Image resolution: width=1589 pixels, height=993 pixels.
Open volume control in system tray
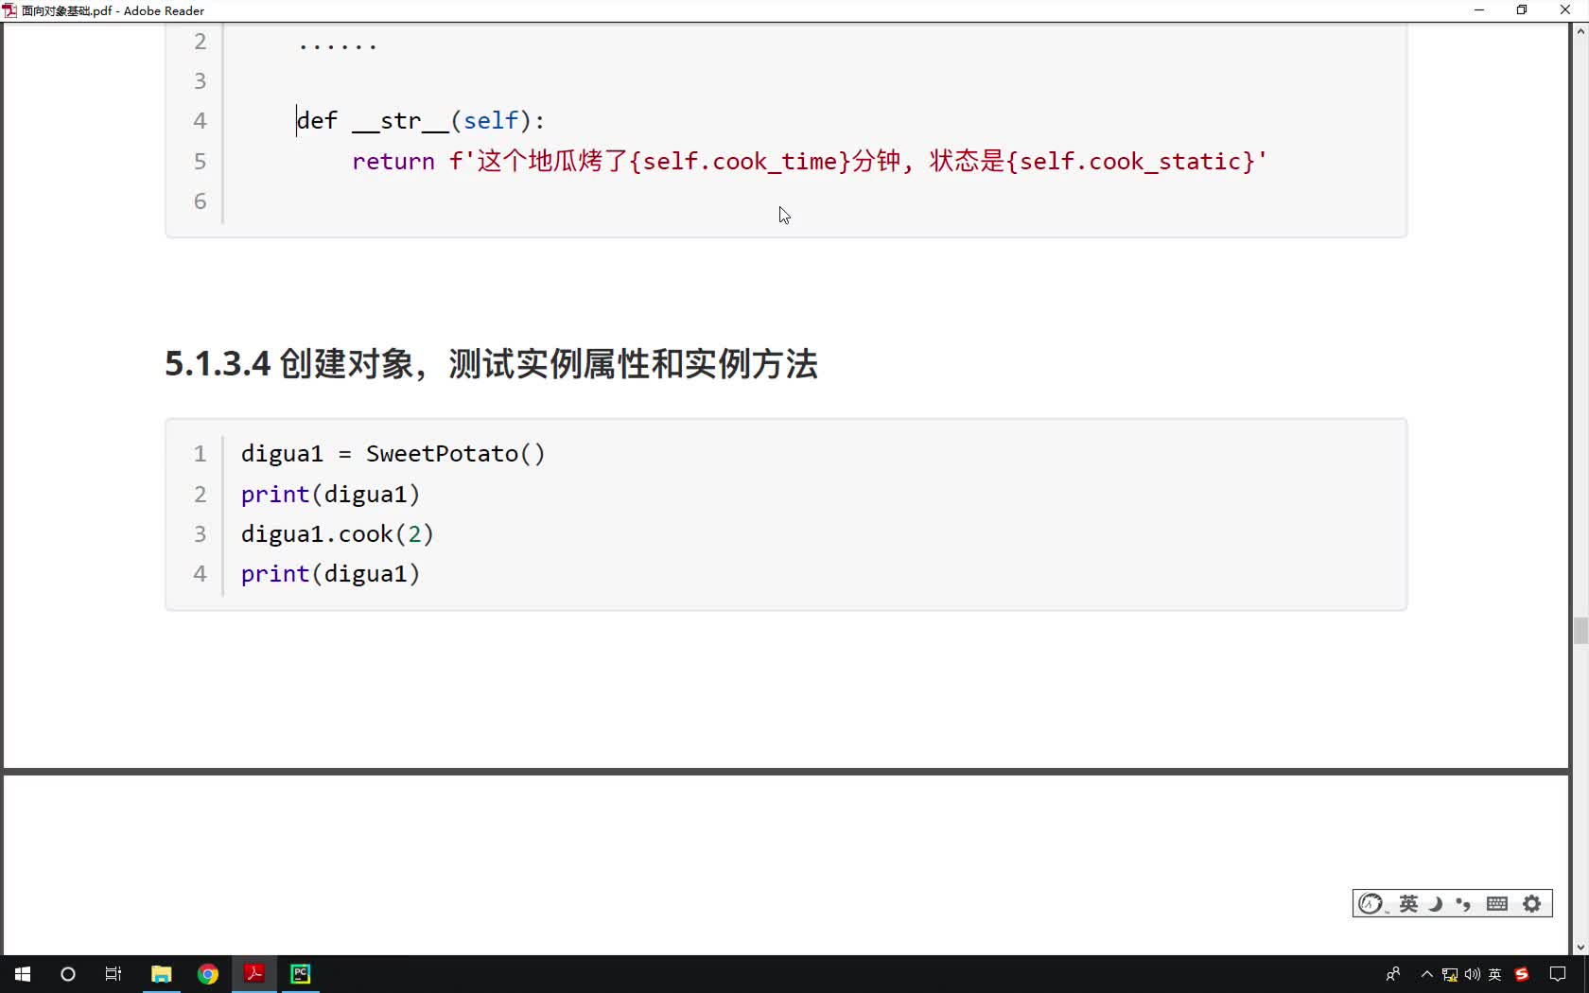[x=1473, y=974]
